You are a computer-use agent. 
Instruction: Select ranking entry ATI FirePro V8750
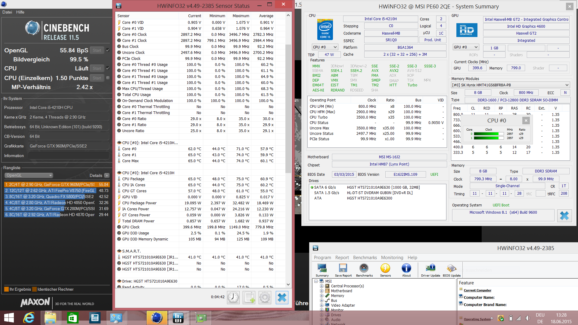pos(57,190)
